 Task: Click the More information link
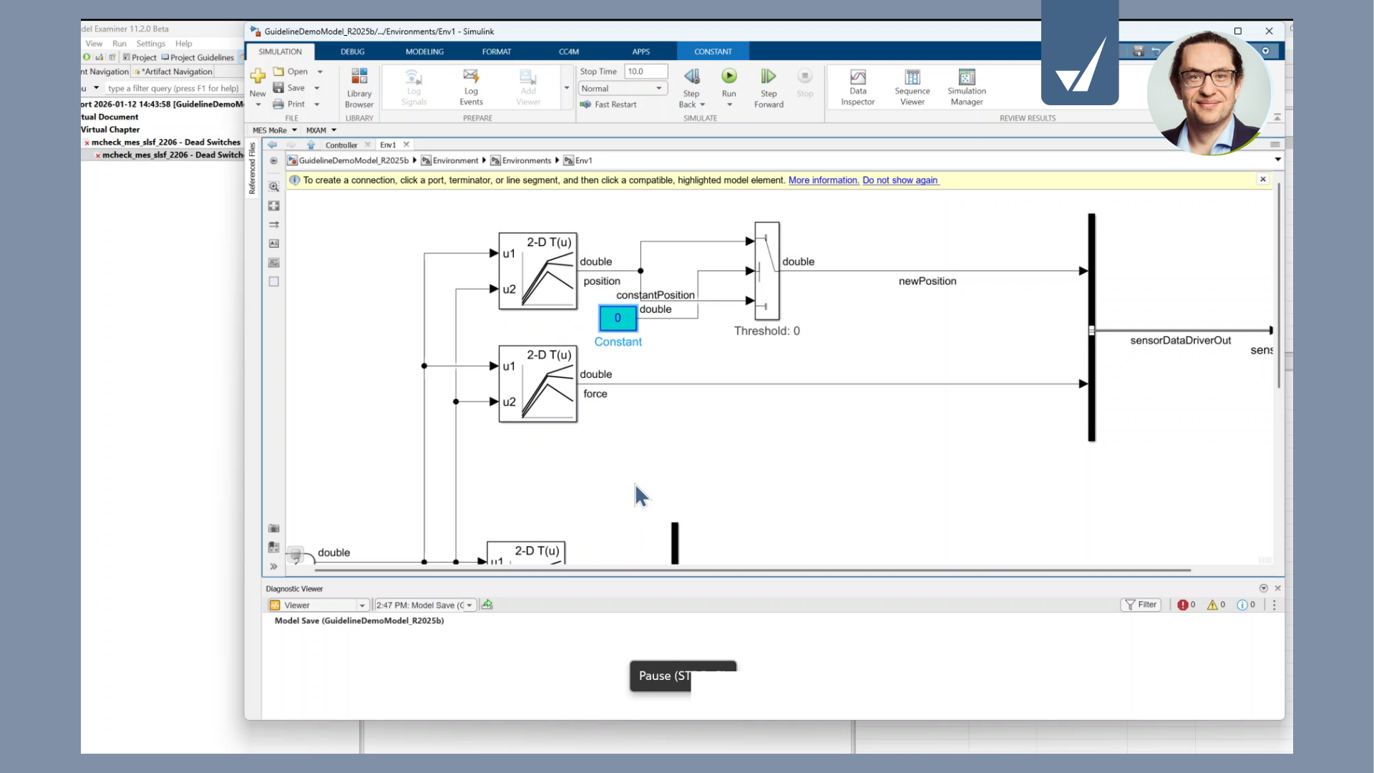coord(823,180)
